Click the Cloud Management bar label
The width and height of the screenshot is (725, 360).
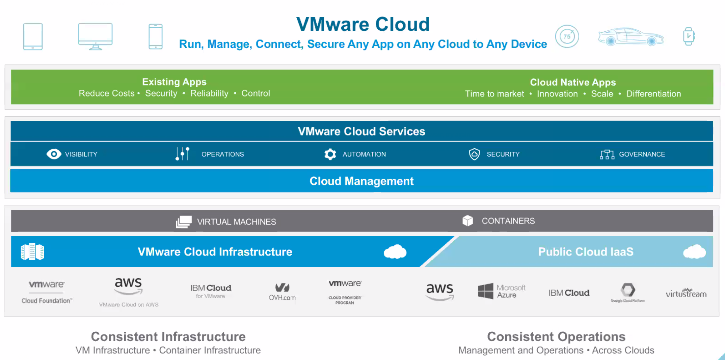click(361, 181)
